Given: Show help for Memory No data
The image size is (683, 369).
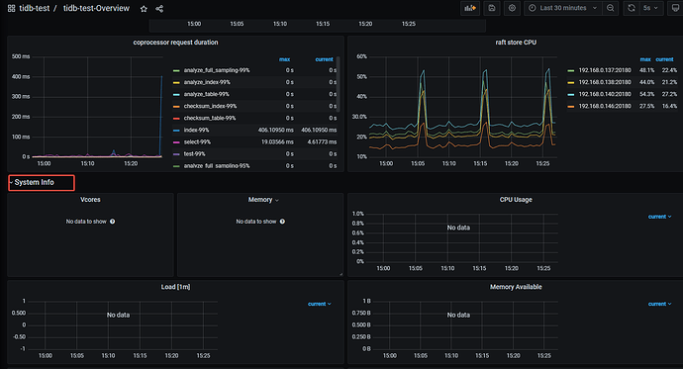Looking at the screenshot, I should [282, 222].
